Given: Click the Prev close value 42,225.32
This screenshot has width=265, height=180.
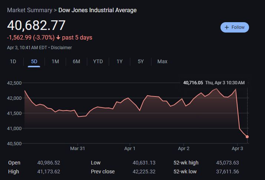Looking at the screenshot, I should point(144,171).
